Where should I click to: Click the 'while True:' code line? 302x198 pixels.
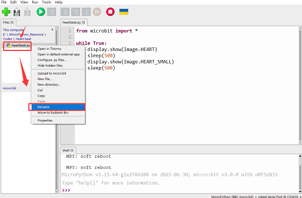91,43
